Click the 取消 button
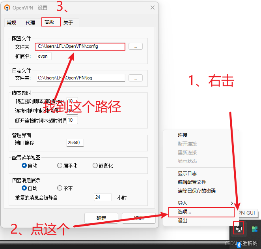 tap(139, 218)
